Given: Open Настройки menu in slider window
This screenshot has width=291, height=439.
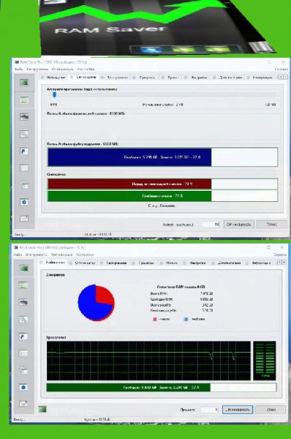Looking at the screenshot, I should (86, 69).
